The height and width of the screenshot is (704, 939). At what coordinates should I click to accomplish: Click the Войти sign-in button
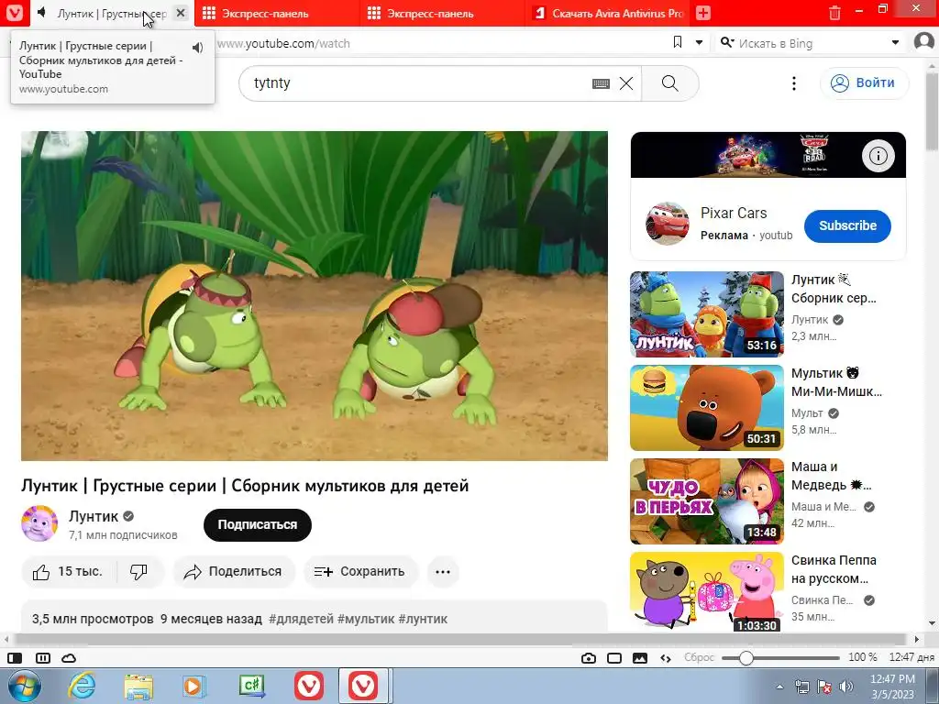(864, 82)
